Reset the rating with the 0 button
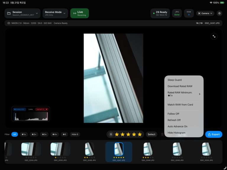 click(111, 134)
